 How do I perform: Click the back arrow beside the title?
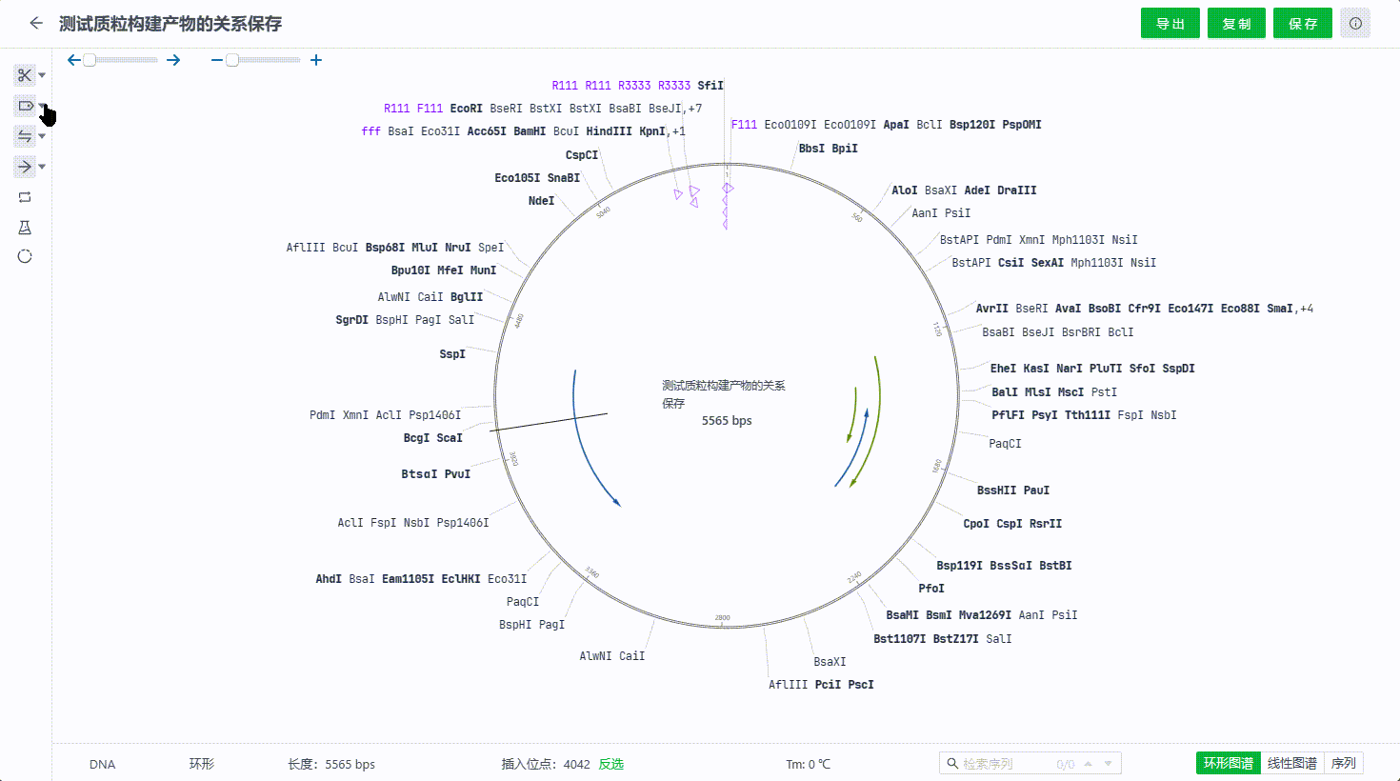click(x=36, y=23)
